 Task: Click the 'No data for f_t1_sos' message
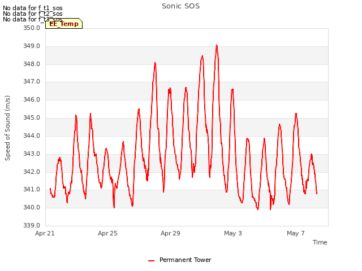coord(33,8)
